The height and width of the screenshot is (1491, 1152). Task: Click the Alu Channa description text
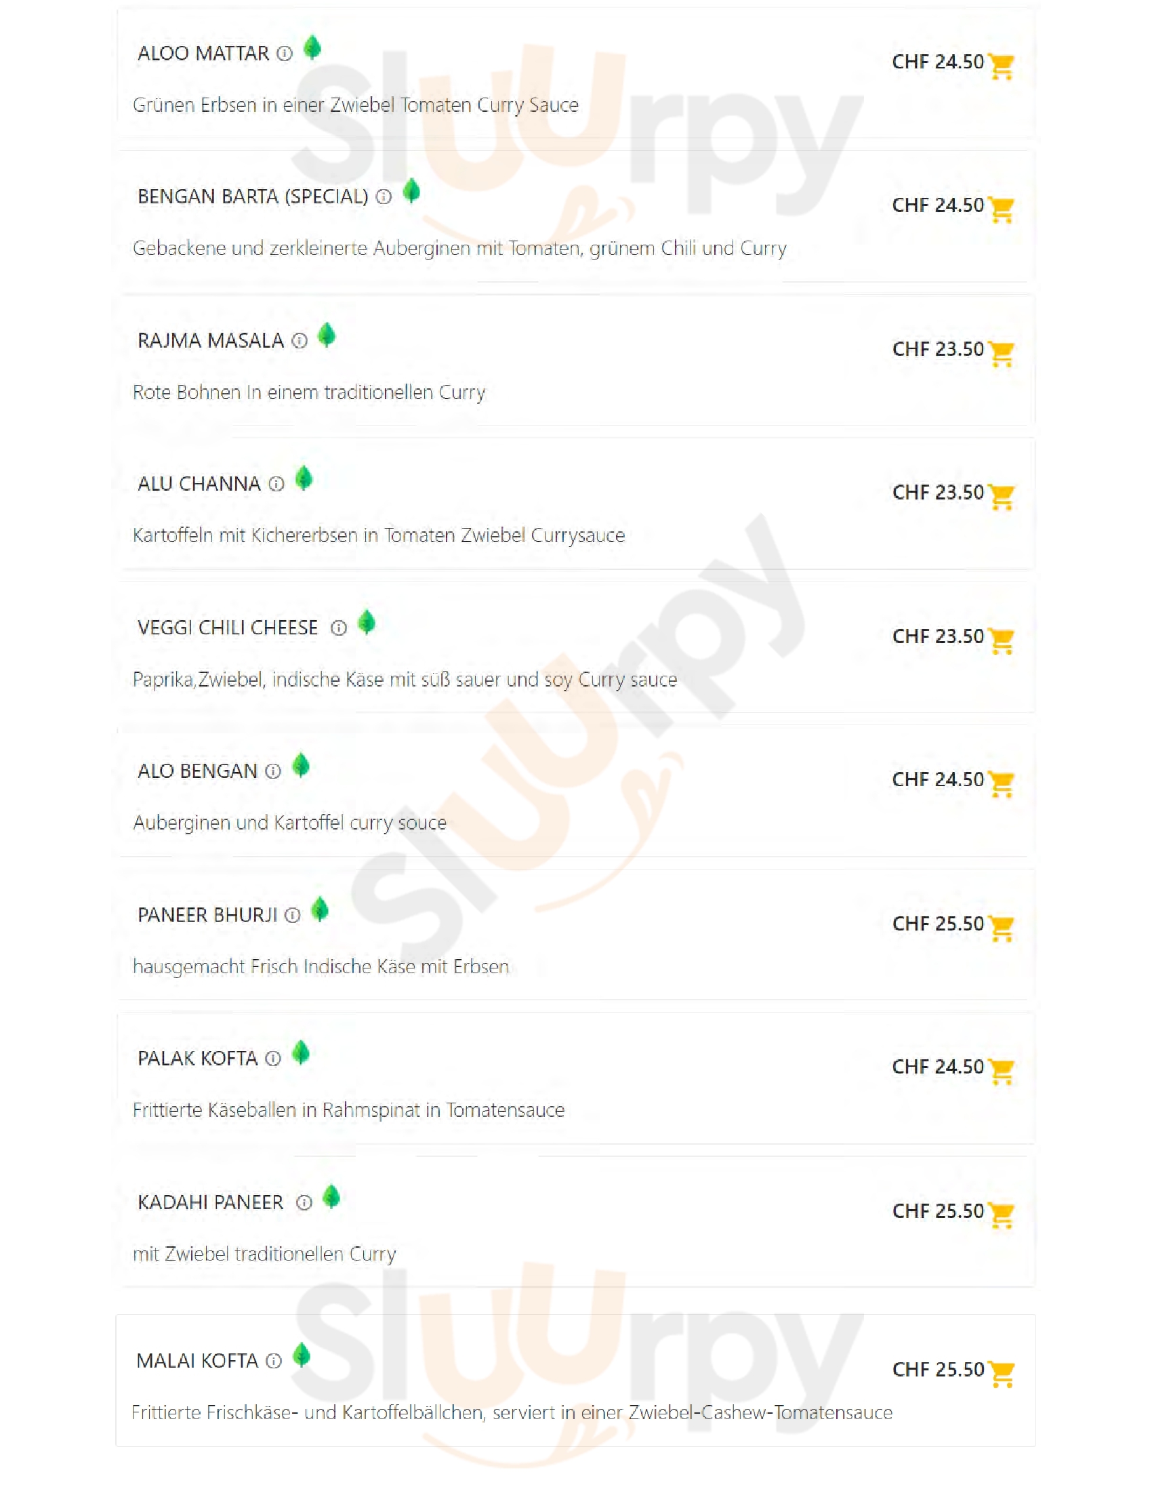click(379, 536)
